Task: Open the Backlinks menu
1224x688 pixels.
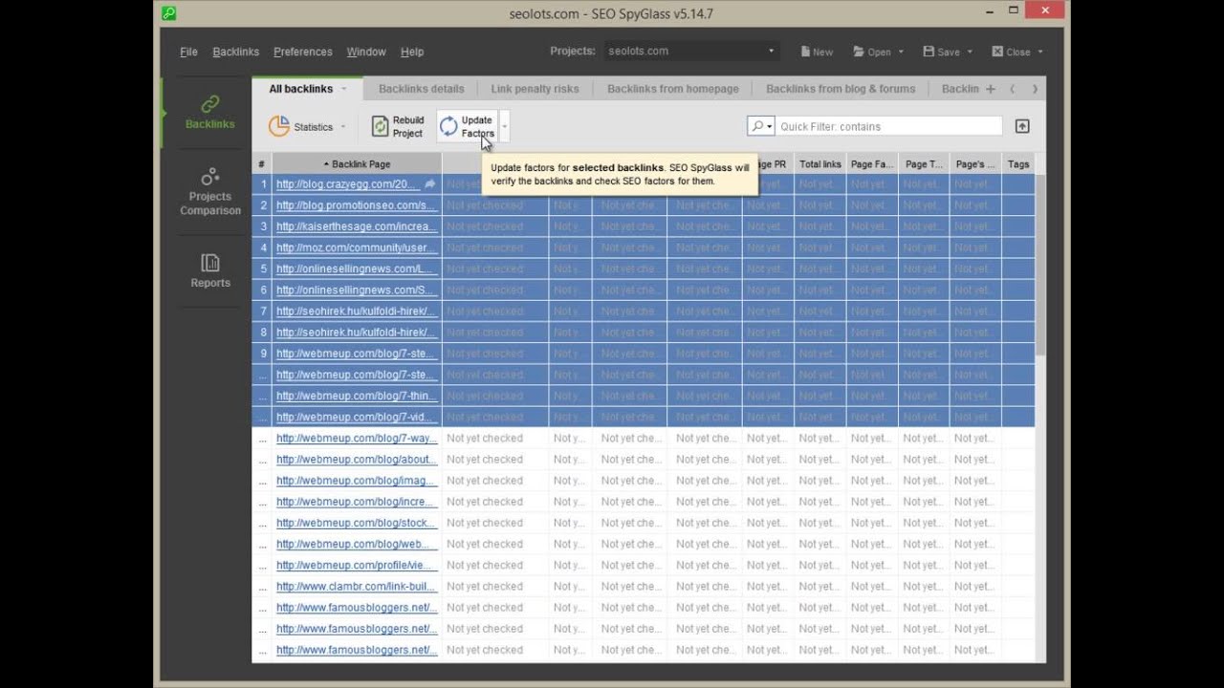Action: click(x=235, y=52)
